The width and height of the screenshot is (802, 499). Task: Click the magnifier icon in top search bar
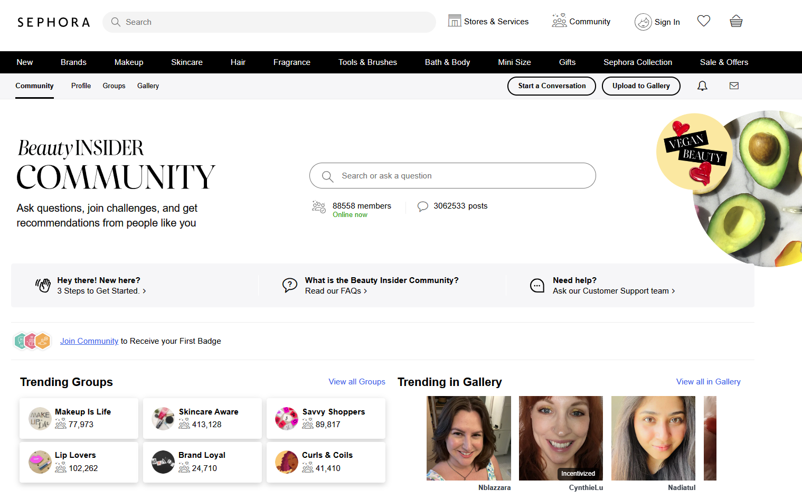pos(116,22)
